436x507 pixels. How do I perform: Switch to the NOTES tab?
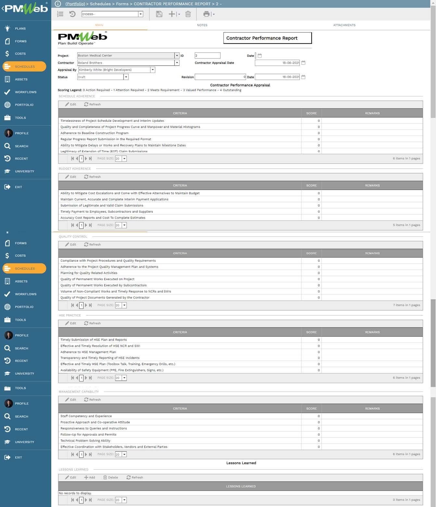coord(202,25)
